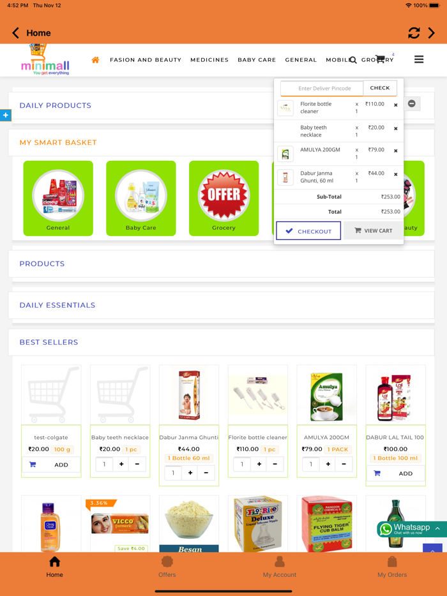
Task: Click the refresh icon in top bar
Action: click(x=414, y=33)
